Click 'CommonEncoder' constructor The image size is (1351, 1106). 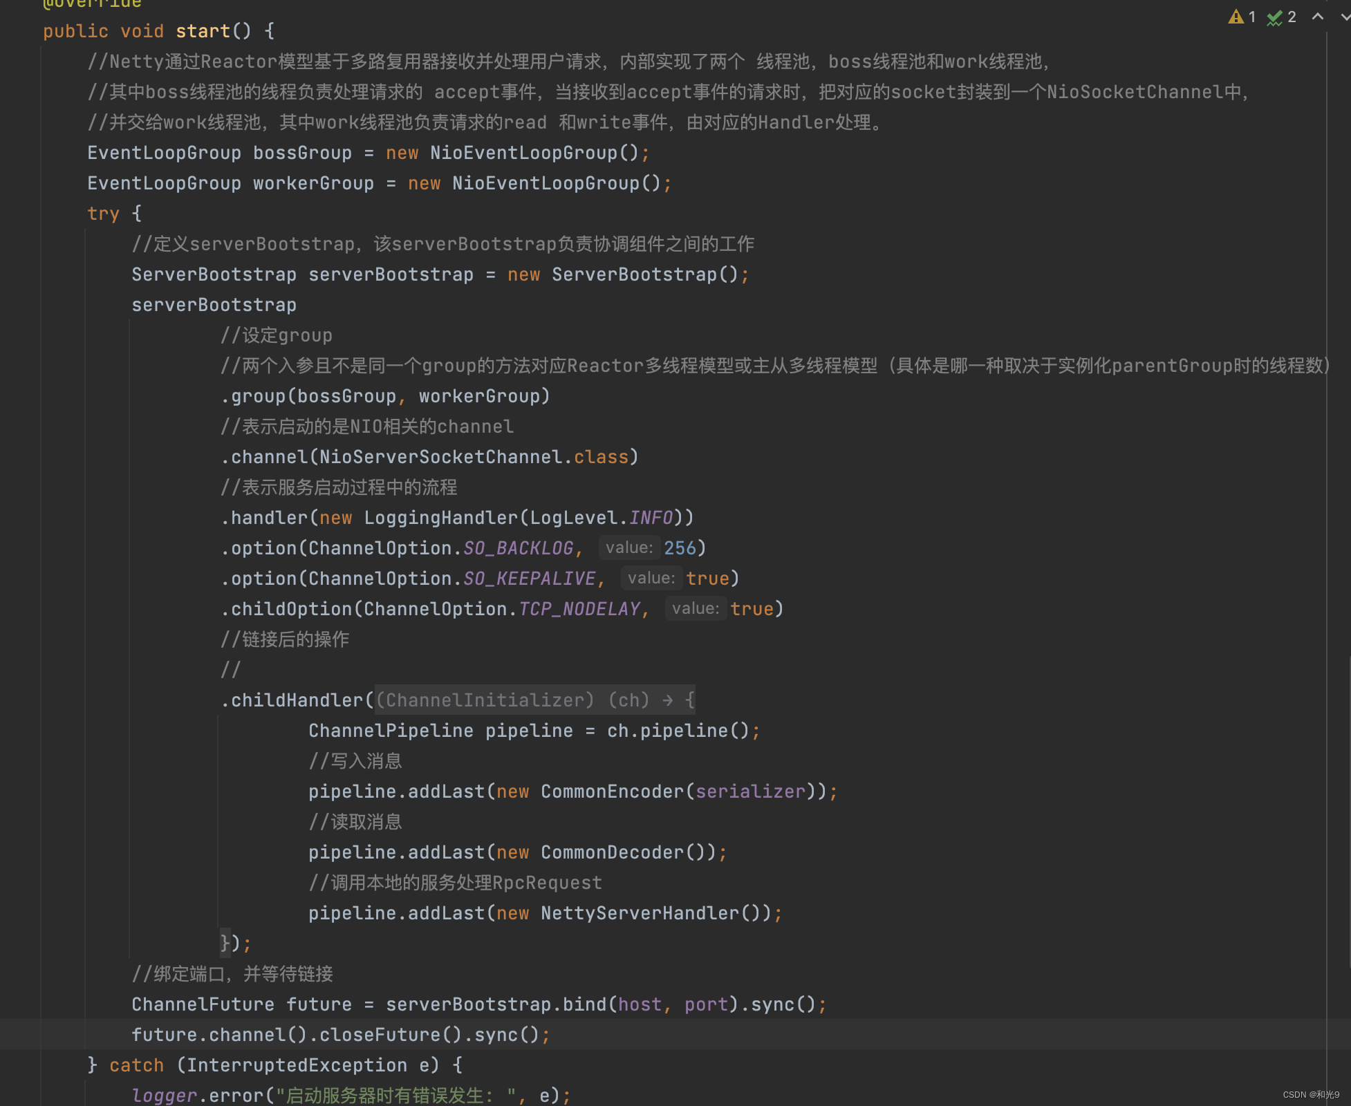[x=612, y=791]
